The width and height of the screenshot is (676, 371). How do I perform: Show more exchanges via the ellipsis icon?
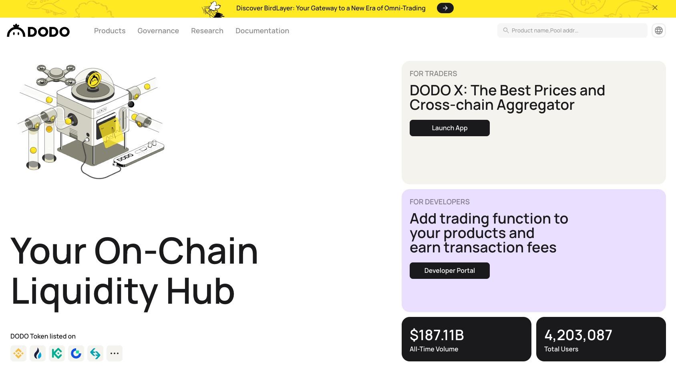point(115,353)
